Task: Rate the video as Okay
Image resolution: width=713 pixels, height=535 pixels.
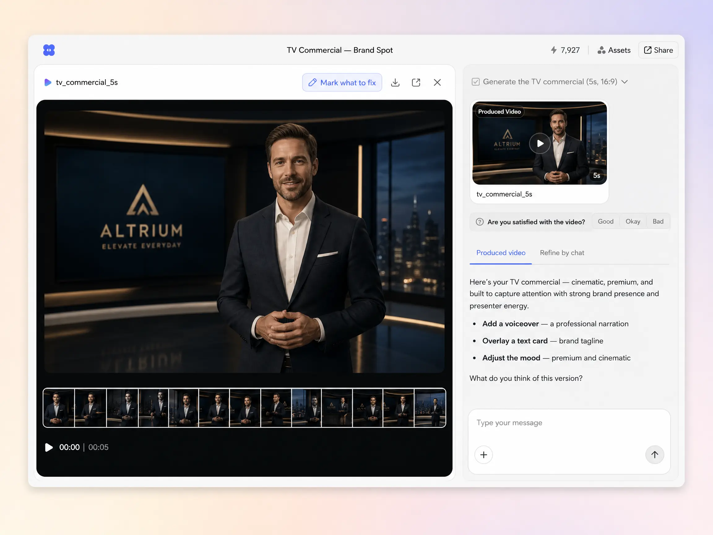Action: [x=633, y=221]
